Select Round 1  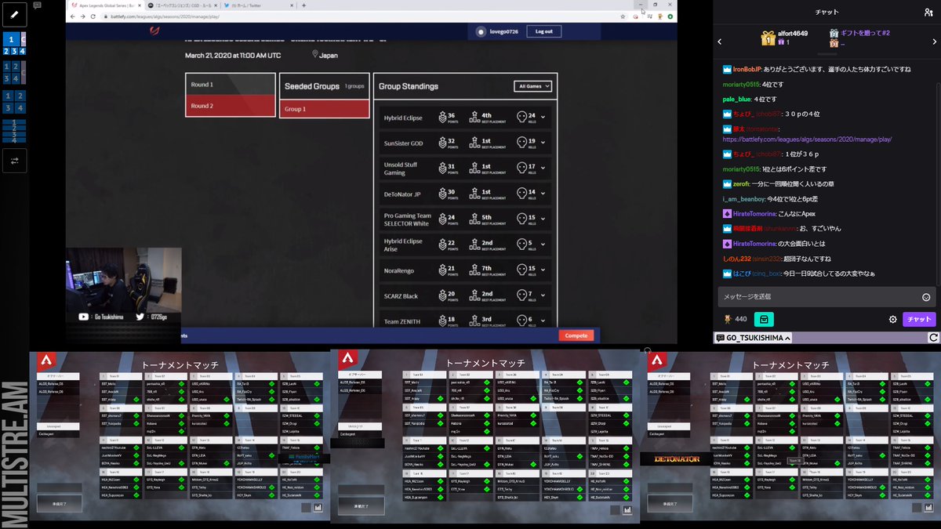(x=231, y=84)
